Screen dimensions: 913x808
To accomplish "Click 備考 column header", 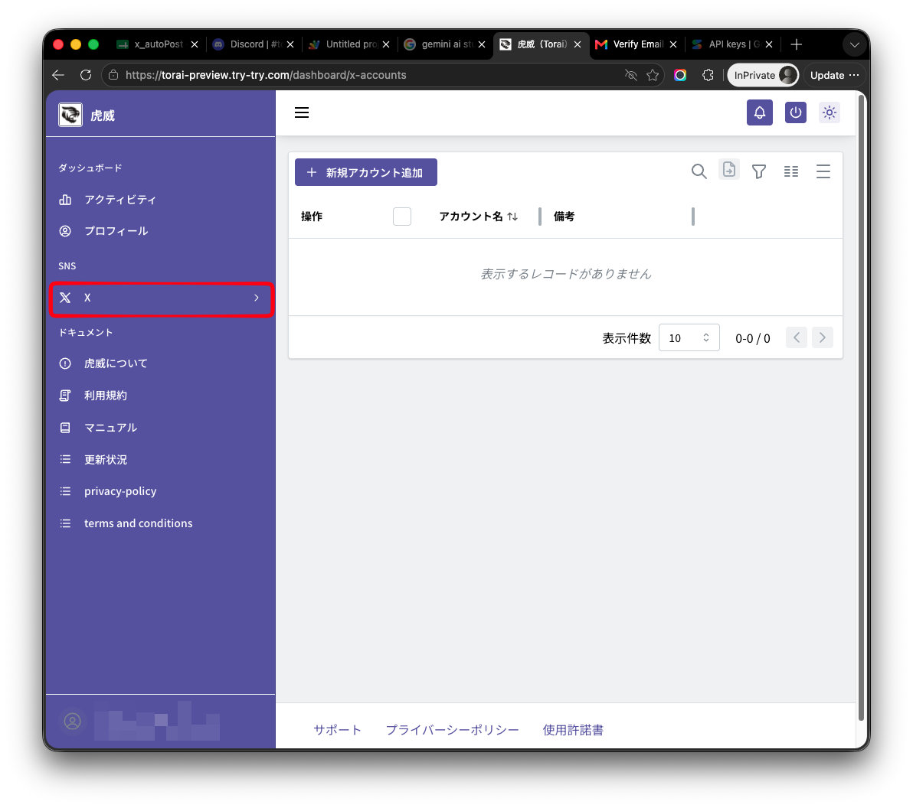I will pos(564,217).
